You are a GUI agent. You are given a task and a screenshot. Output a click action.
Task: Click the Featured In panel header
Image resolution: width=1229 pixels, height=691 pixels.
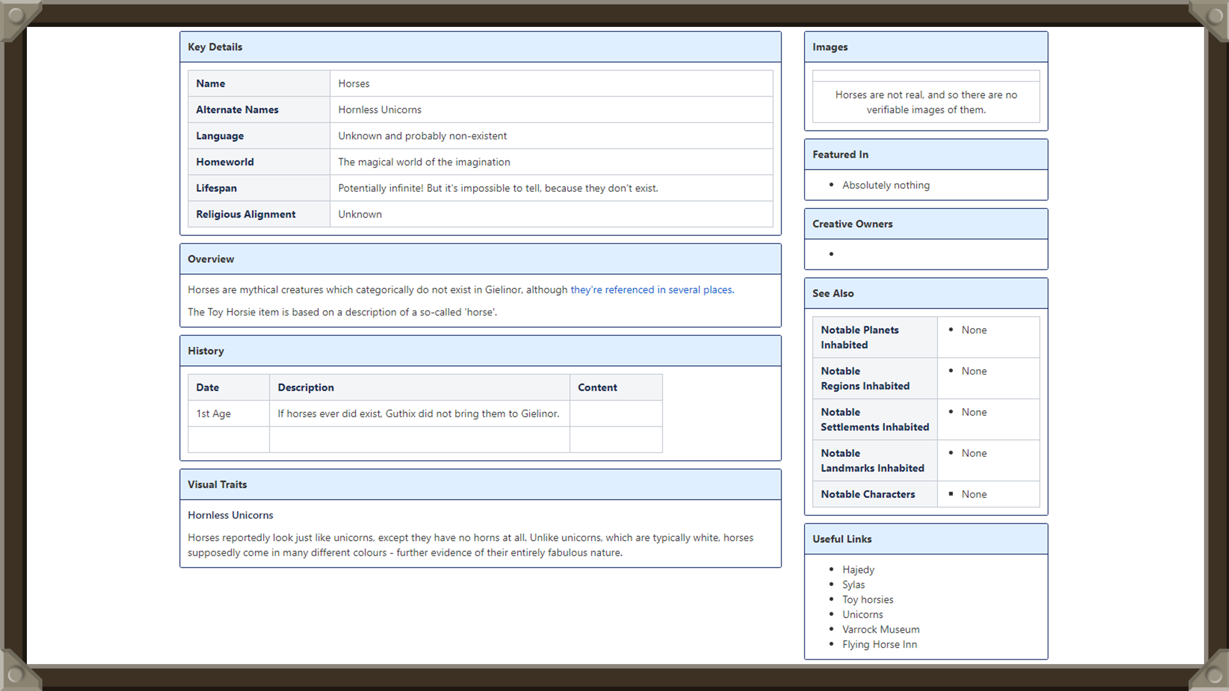tap(926, 154)
